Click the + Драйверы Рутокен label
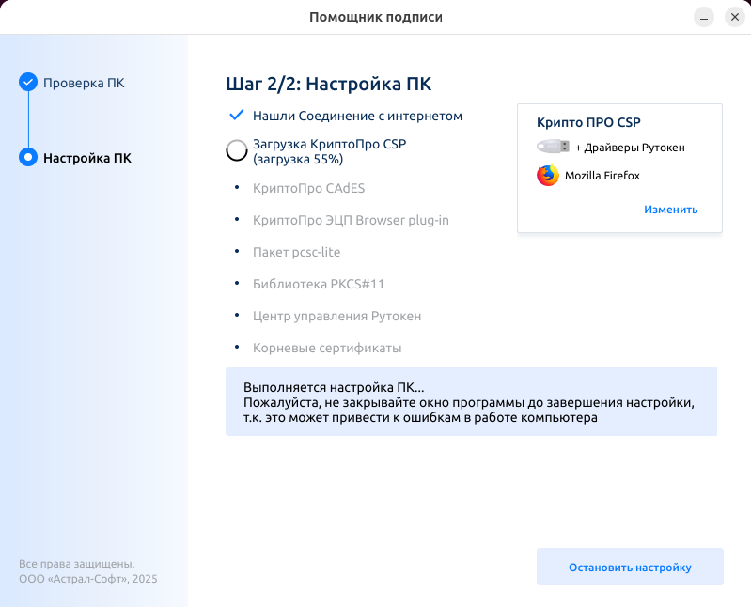Image resolution: width=751 pixels, height=607 pixels. click(630, 148)
